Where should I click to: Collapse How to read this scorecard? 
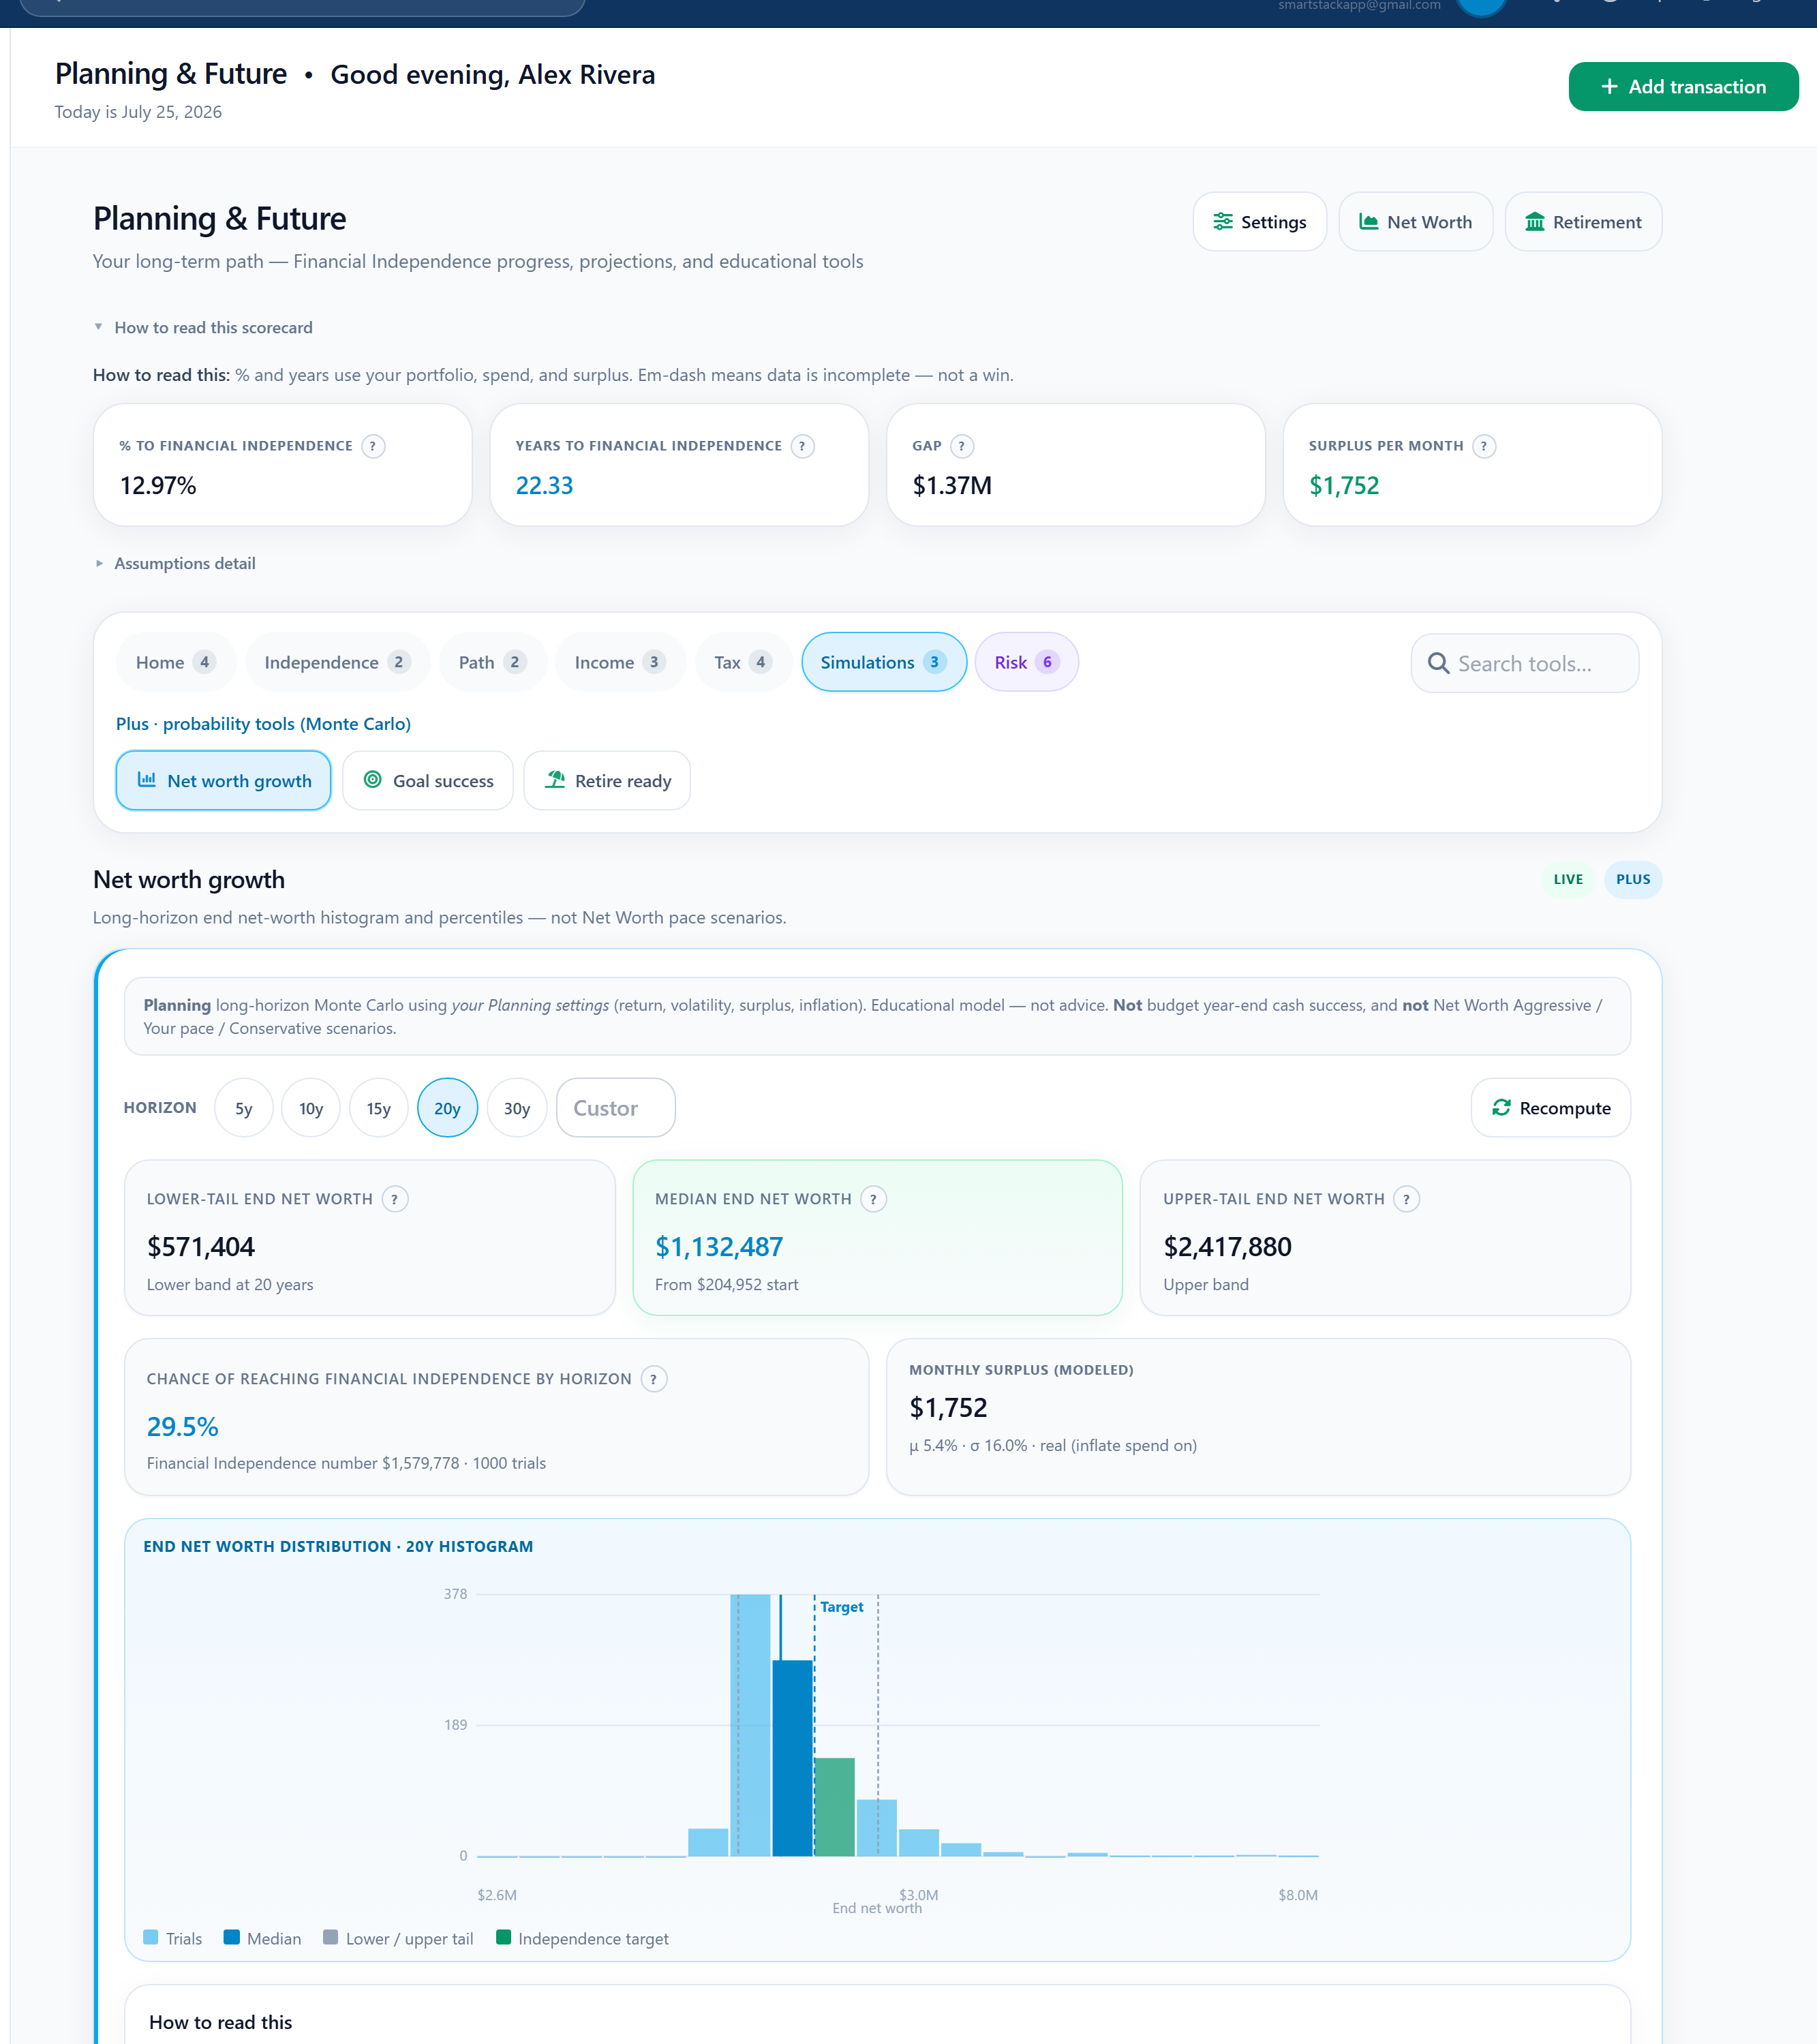coord(203,328)
